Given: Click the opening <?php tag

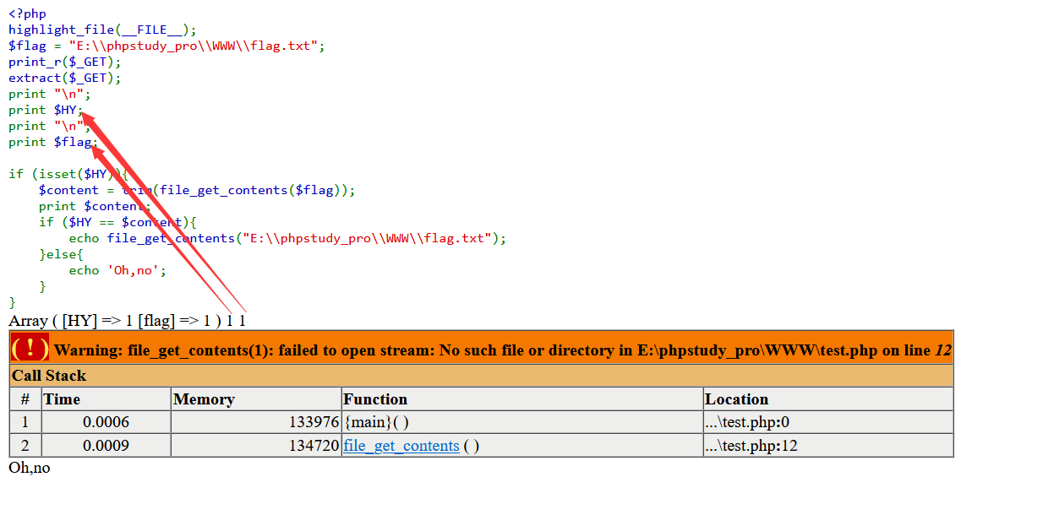Looking at the screenshot, I should [27, 14].
